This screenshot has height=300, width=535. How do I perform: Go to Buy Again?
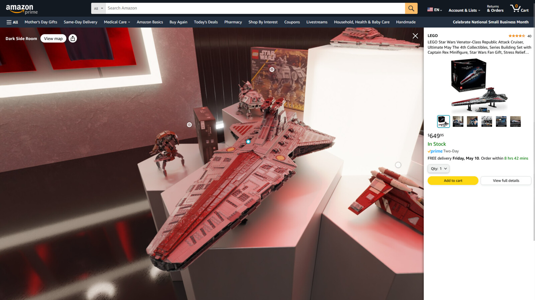click(x=178, y=22)
